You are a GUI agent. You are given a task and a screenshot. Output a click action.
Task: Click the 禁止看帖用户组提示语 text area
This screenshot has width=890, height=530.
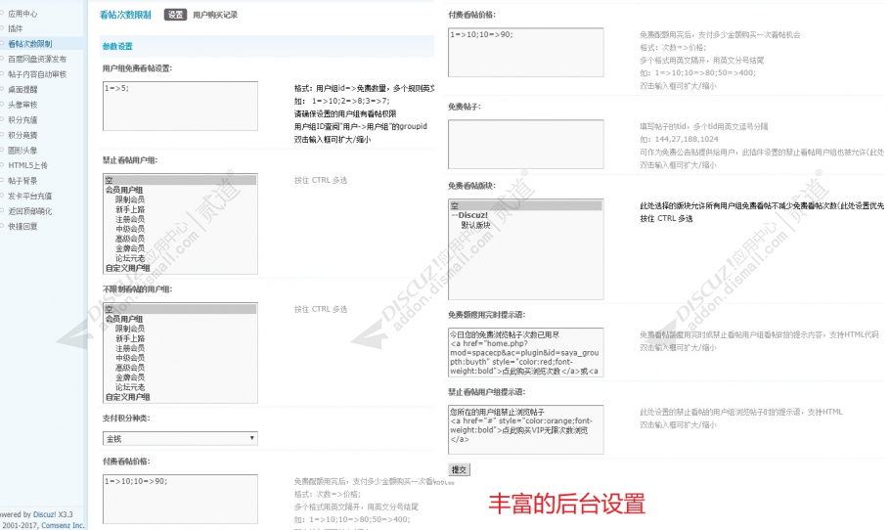pos(525,429)
